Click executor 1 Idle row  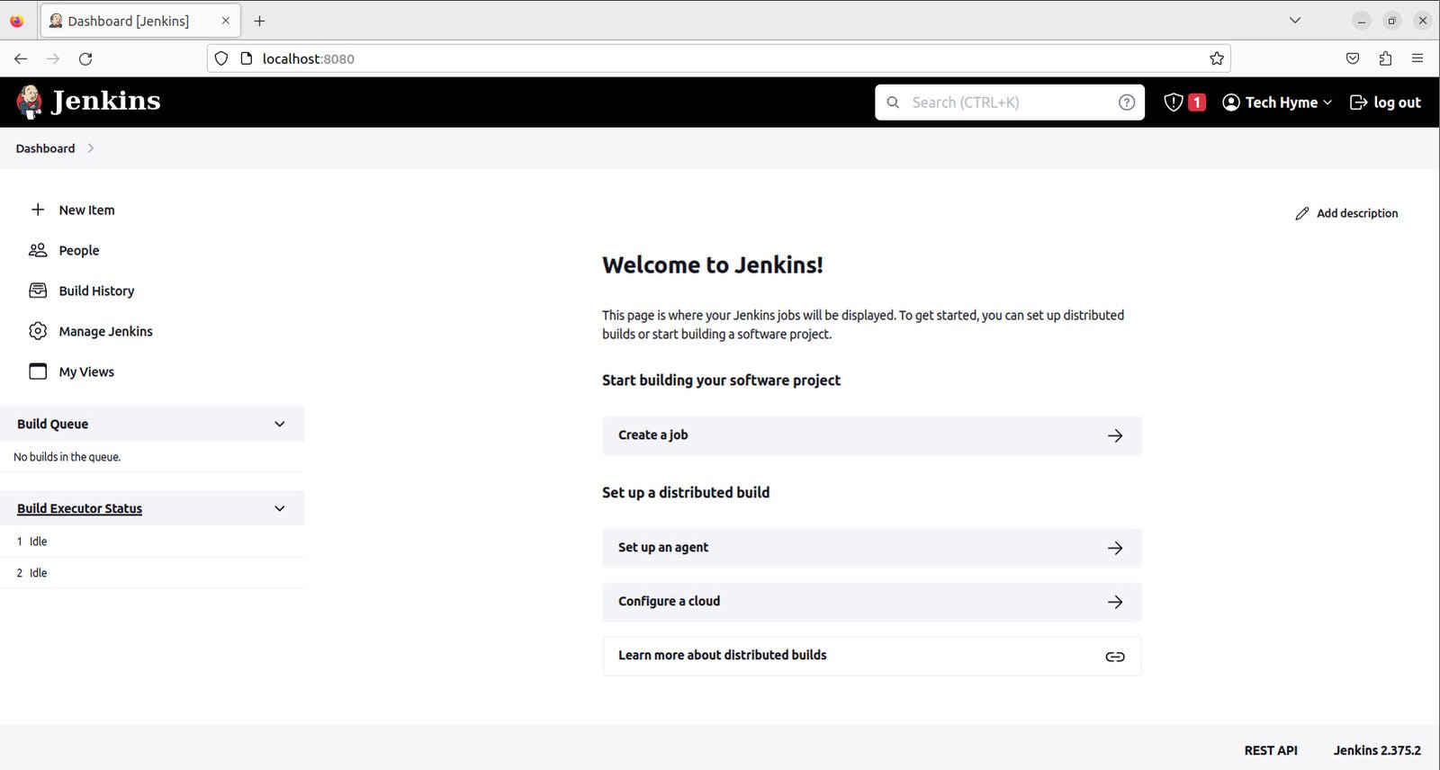click(152, 542)
